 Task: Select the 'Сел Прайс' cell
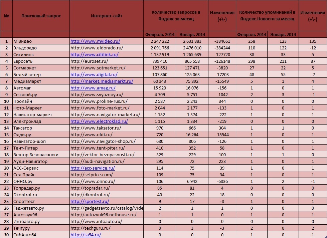pos(41,175)
